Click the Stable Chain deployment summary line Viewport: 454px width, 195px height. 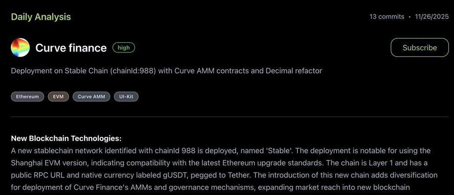pos(166,71)
